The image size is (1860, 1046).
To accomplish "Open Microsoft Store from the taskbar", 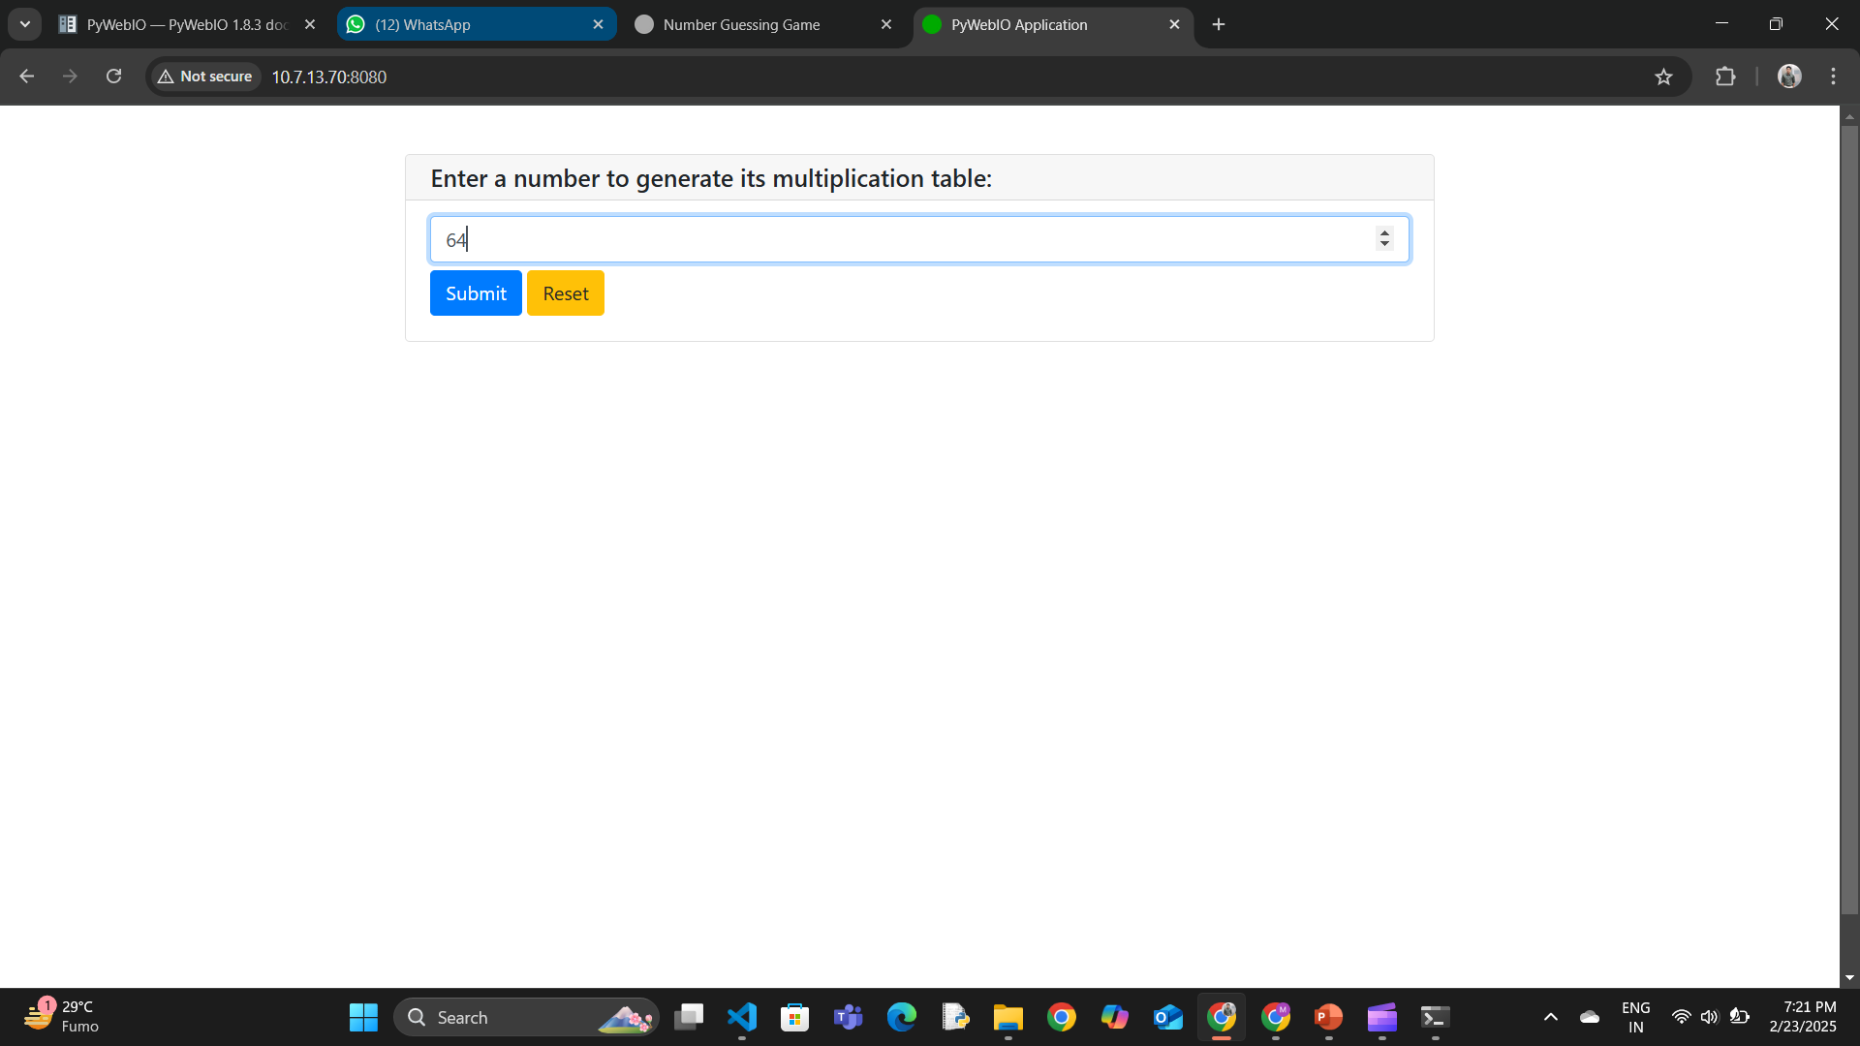I will [795, 1017].
